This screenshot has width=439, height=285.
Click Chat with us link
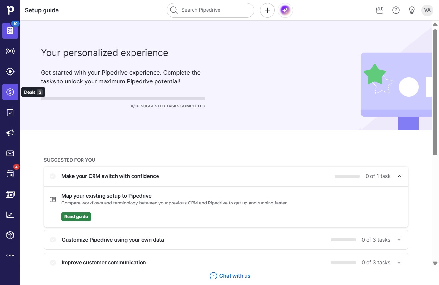235,276
